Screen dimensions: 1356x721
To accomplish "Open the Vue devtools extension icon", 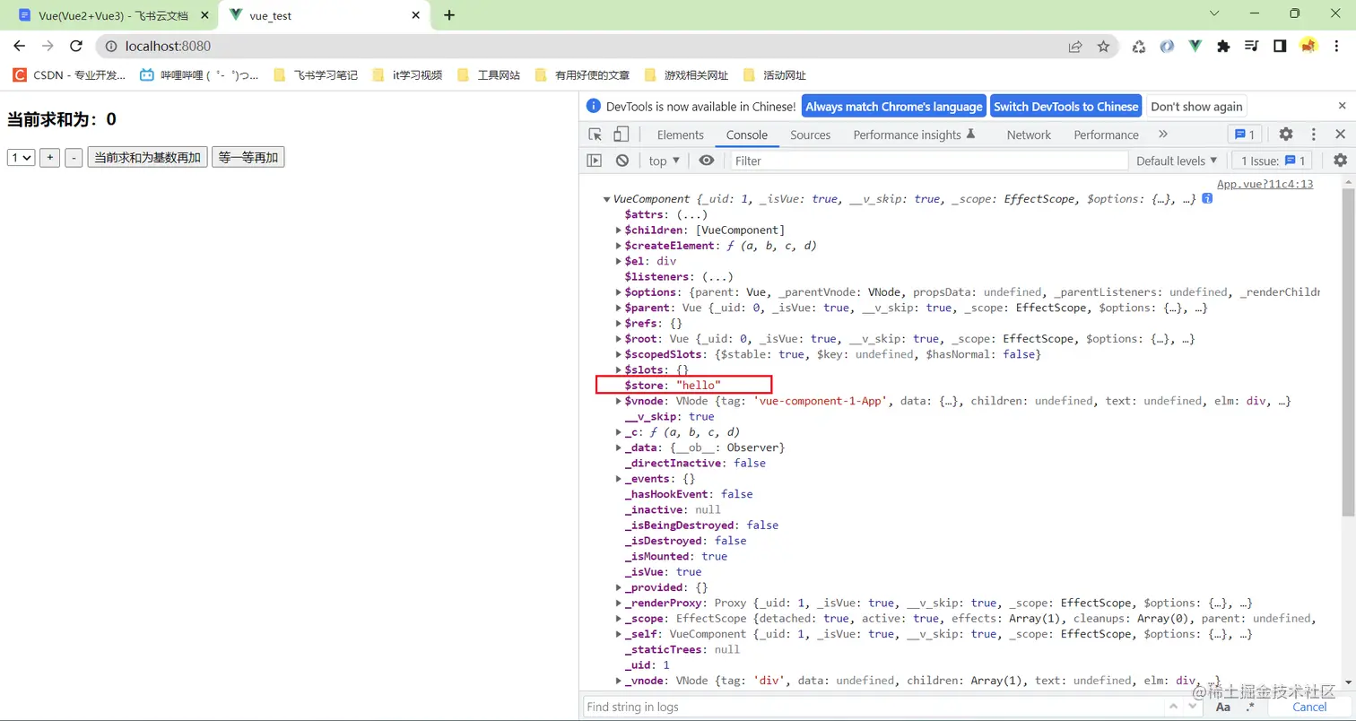I will (1195, 47).
